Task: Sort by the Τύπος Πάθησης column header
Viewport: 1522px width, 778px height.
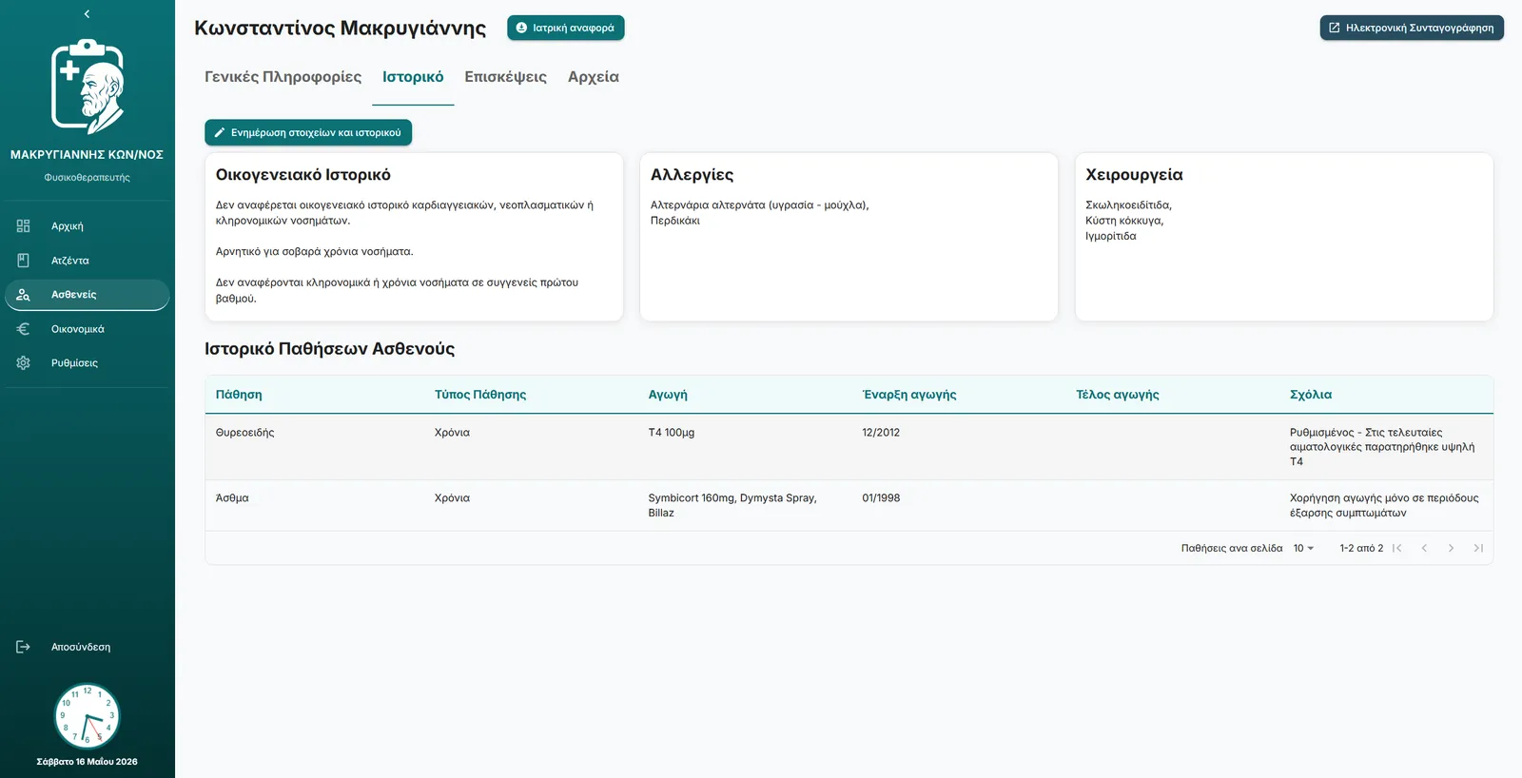Action: tap(480, 395)
